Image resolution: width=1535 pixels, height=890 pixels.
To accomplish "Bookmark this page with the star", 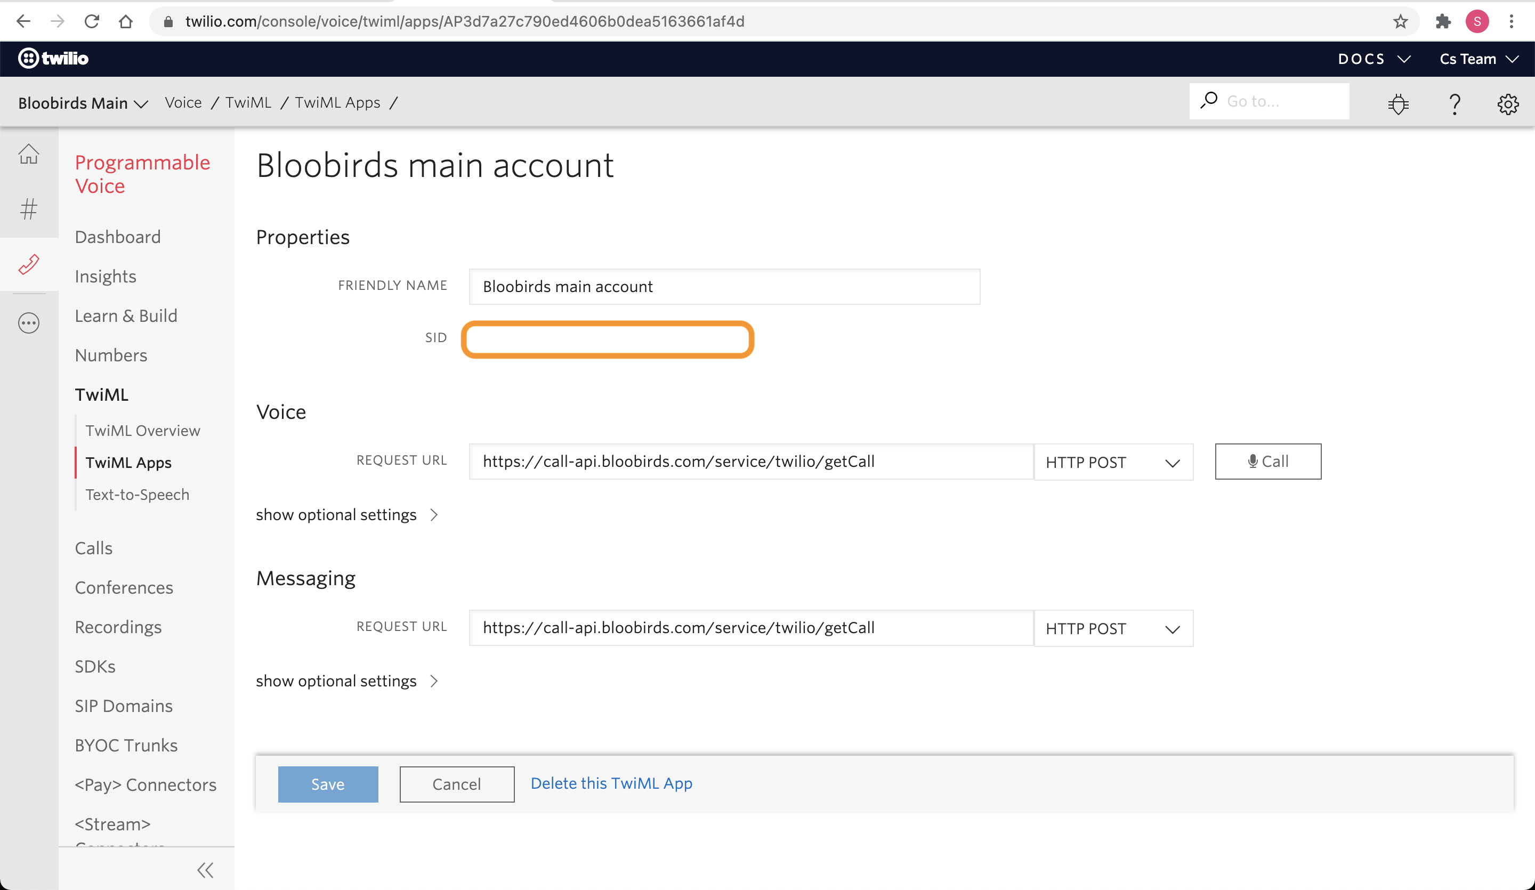I will (1400, 21).
